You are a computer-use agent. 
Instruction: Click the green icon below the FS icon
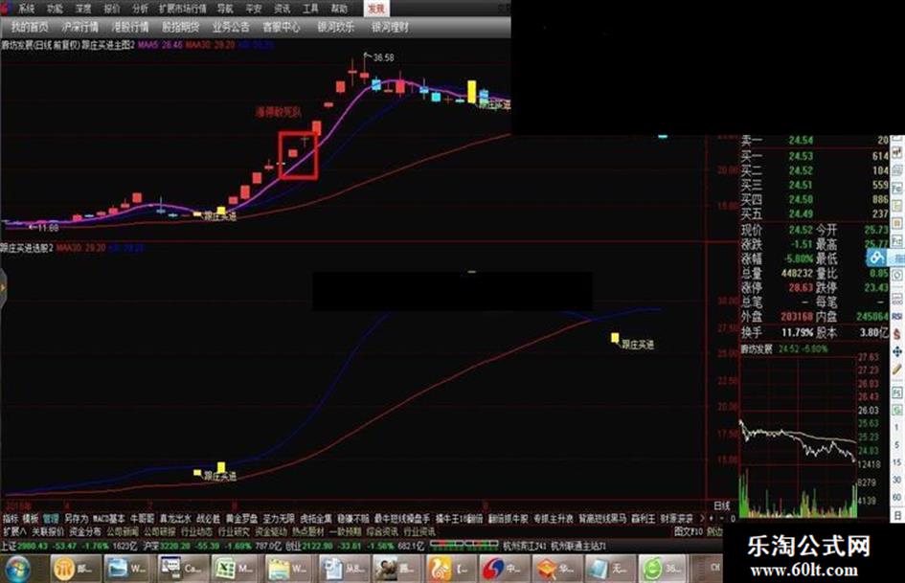[897, 411]
